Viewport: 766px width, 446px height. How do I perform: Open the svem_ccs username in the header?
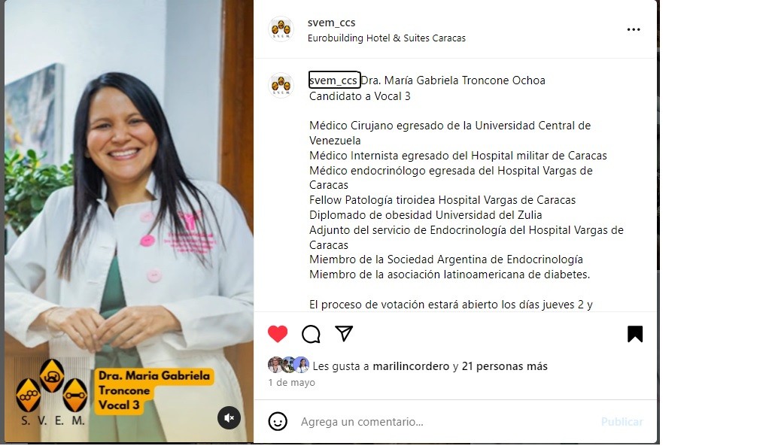pyautogui.click(x=331, y=23)
